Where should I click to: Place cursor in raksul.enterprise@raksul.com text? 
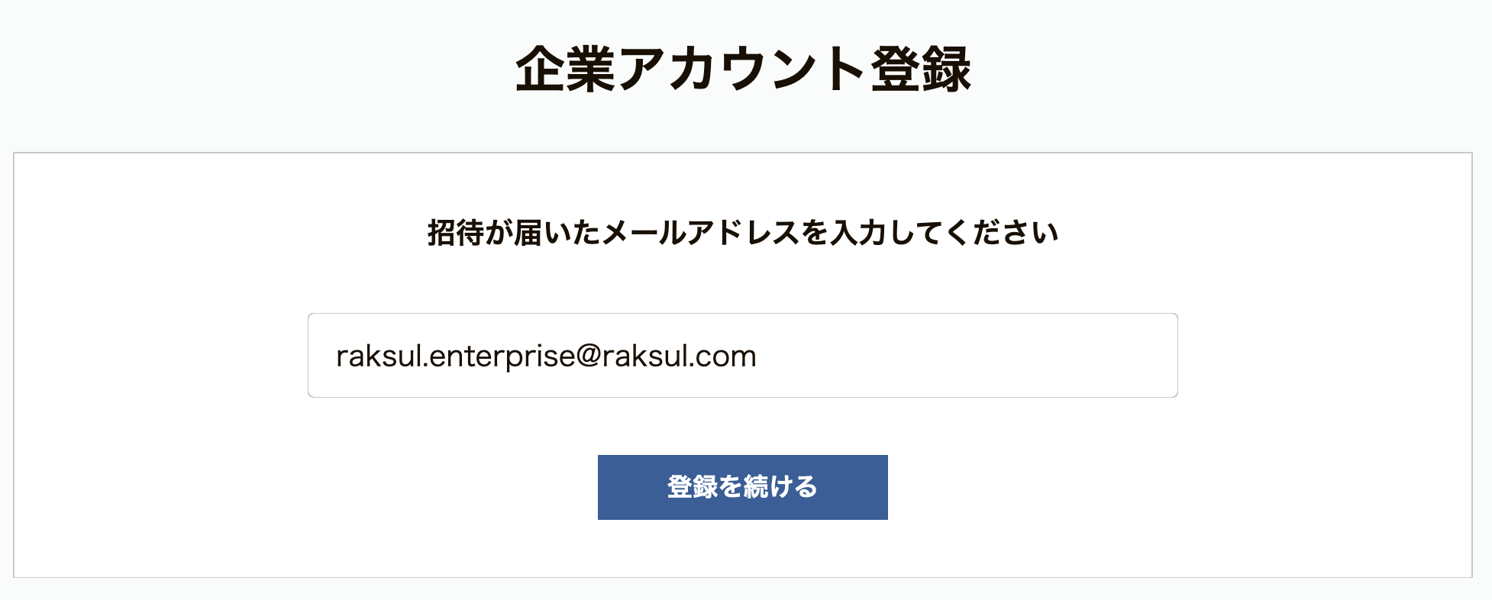coord(546,356)
